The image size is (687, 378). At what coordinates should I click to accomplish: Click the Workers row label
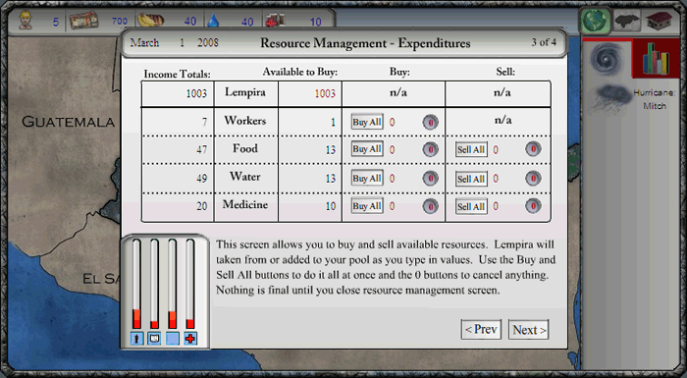tap(245, 120)
